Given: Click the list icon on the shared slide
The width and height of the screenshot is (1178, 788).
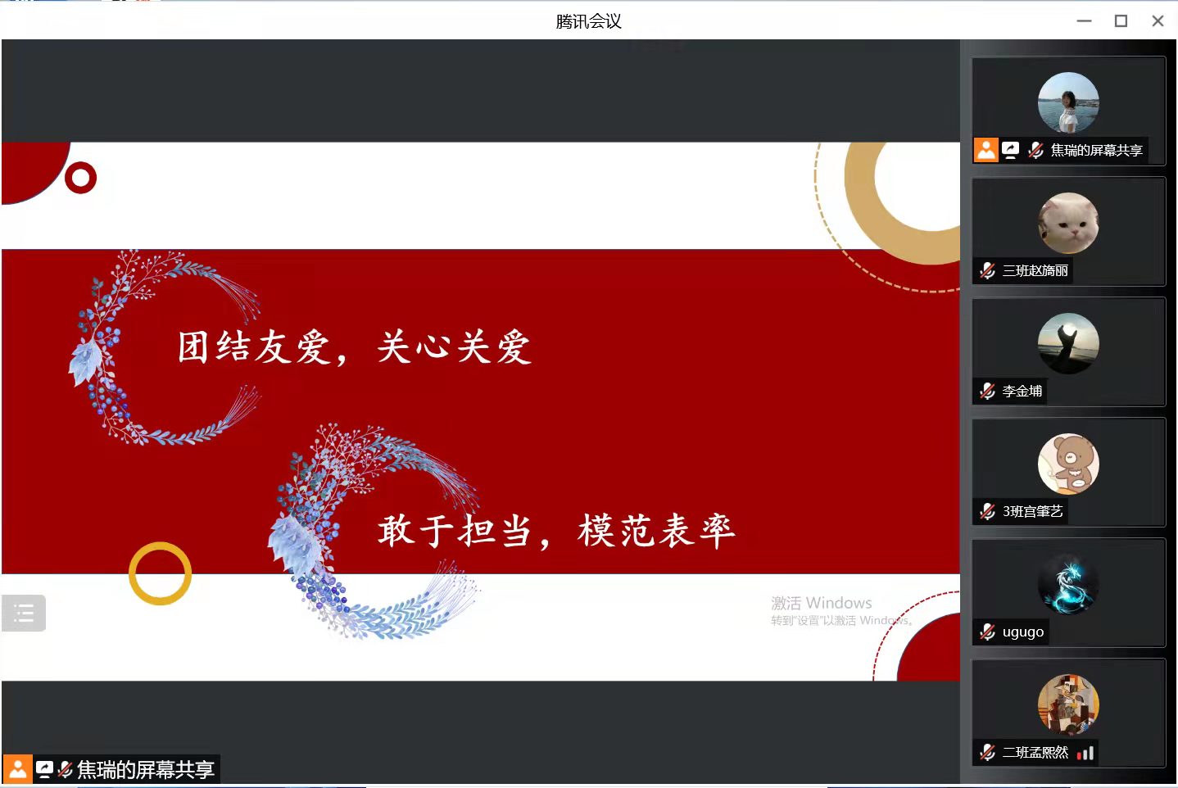Looking at the screenshot, I should tap(24, 613).
